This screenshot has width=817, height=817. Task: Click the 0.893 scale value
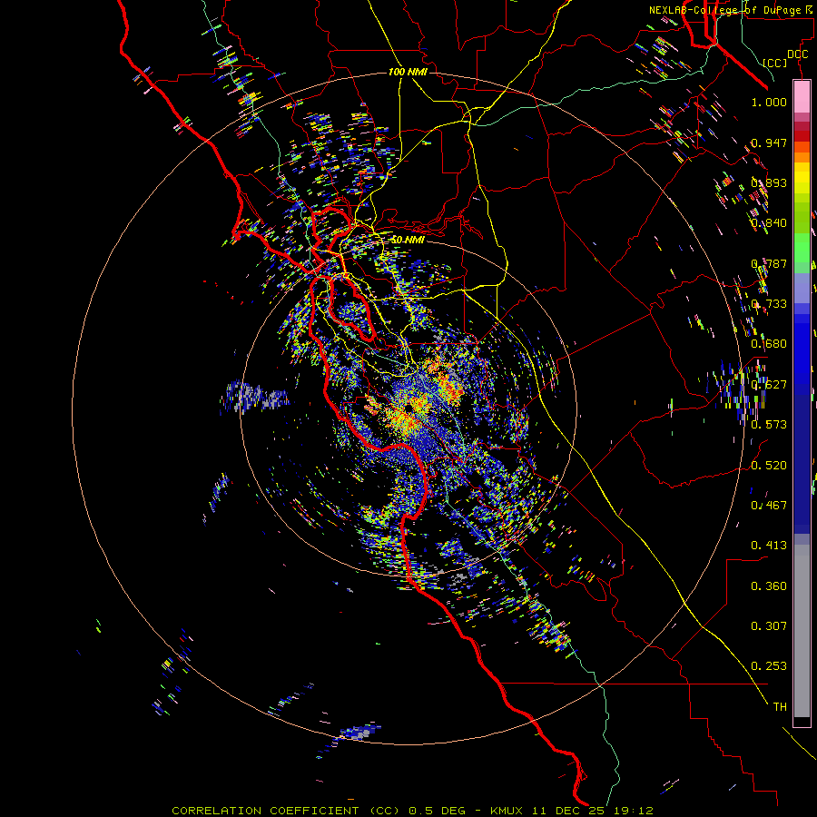pos(769,182)
